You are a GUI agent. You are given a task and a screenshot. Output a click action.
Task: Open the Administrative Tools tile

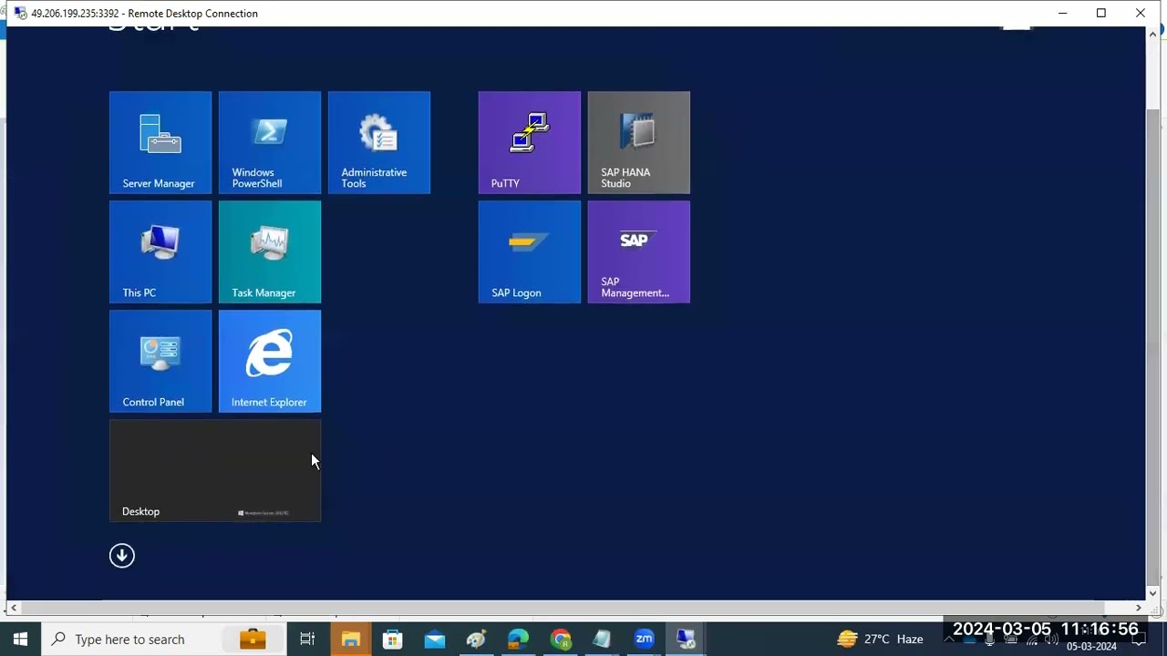379,142
